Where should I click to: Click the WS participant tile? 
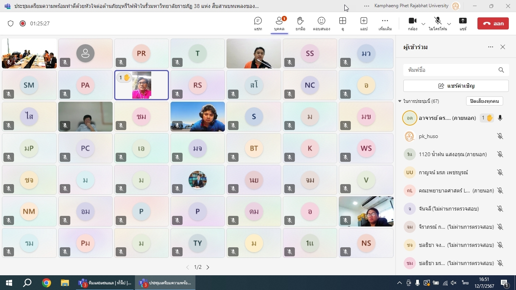click(x=366, y=148)
